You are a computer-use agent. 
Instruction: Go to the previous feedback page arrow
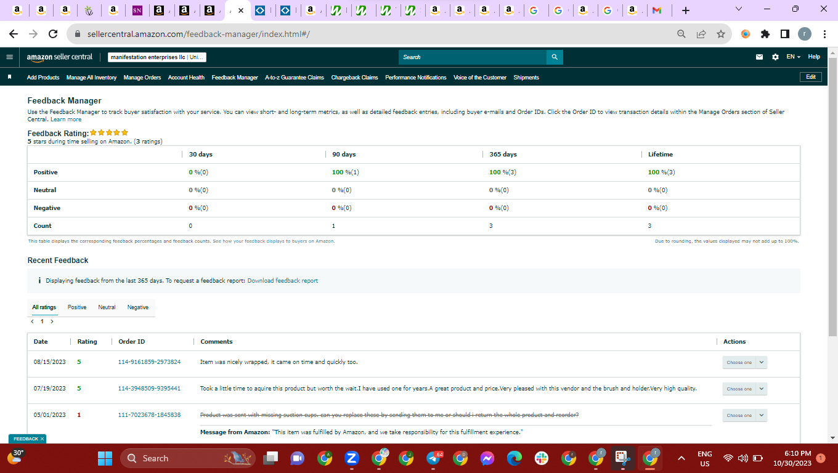click(32, 321)
